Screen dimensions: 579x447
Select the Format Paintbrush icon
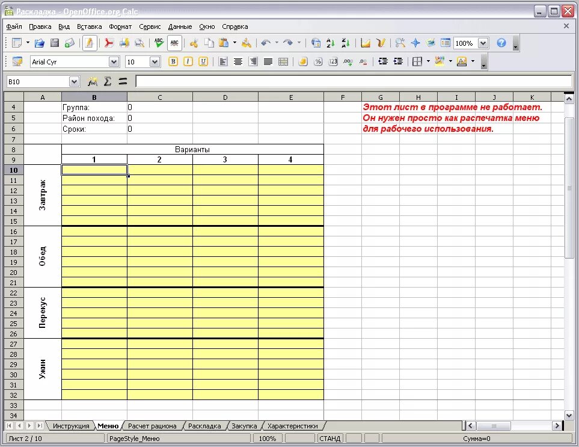click(247, 43)
